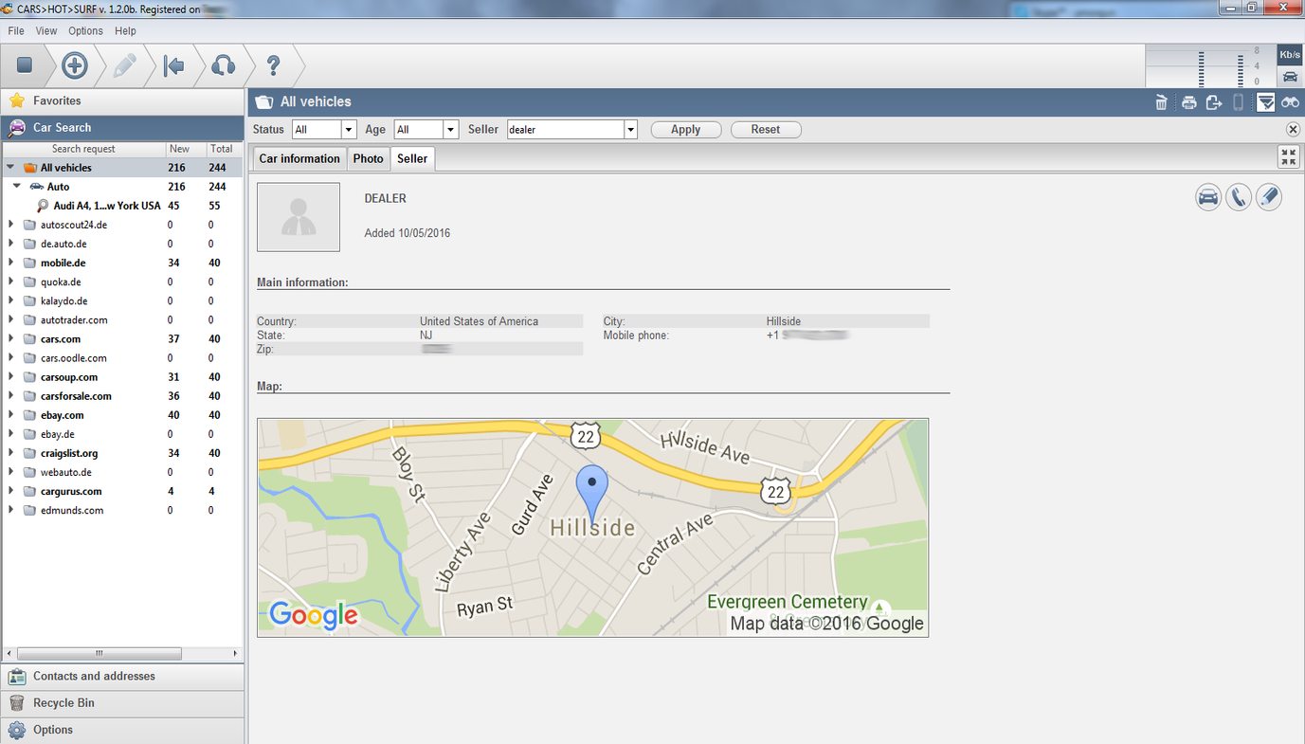The width and height of the screenshot is (1305, 744).
Task: Open the Recycle Bin panel
Action: [122, 703]
